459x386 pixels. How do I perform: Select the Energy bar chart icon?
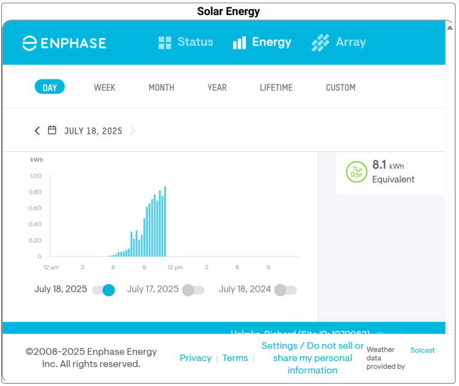pyautogui.click(x=239, y=43)
